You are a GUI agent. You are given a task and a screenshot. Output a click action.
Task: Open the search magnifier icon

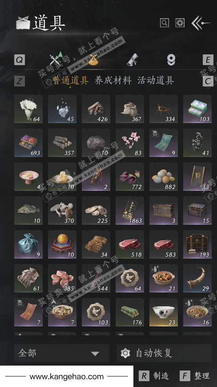click(x=165, y=23)
